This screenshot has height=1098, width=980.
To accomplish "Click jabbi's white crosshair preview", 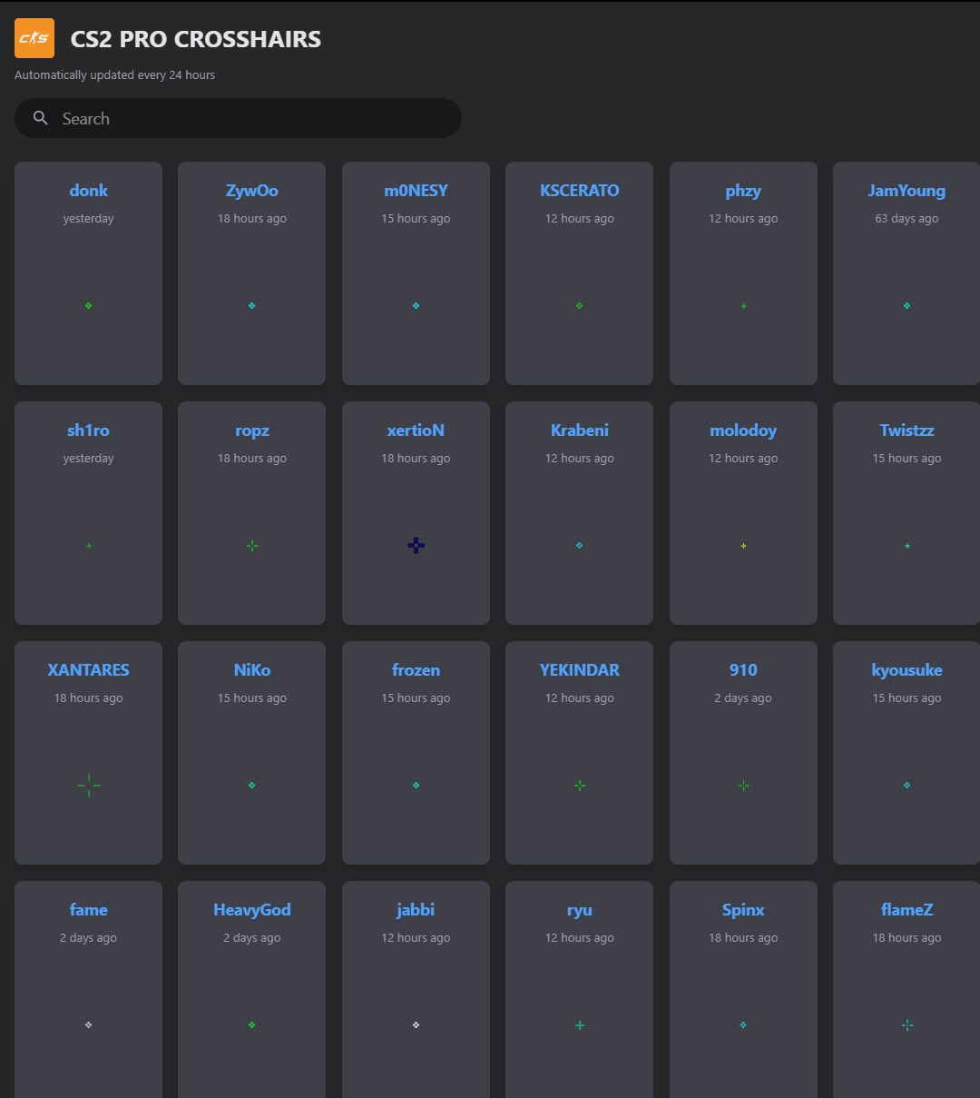I will coord(416,1025).
